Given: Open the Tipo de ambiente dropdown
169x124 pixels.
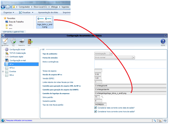Looking at the screenshot, I should tap(111, 54).
